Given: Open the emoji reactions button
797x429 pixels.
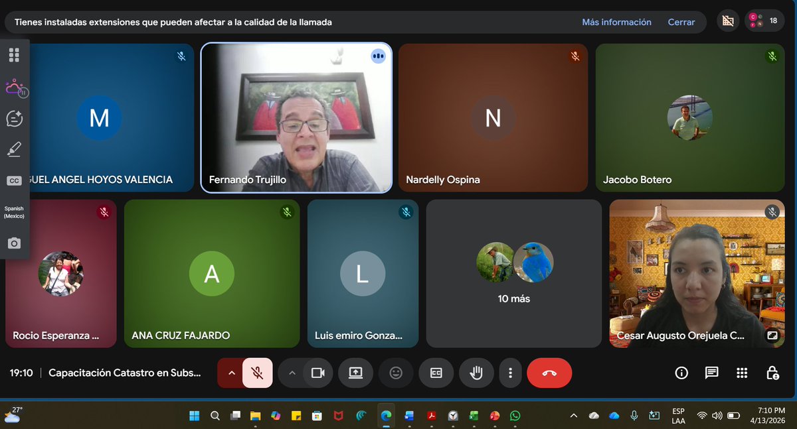Looking at the screenshot, I should 396,373.
